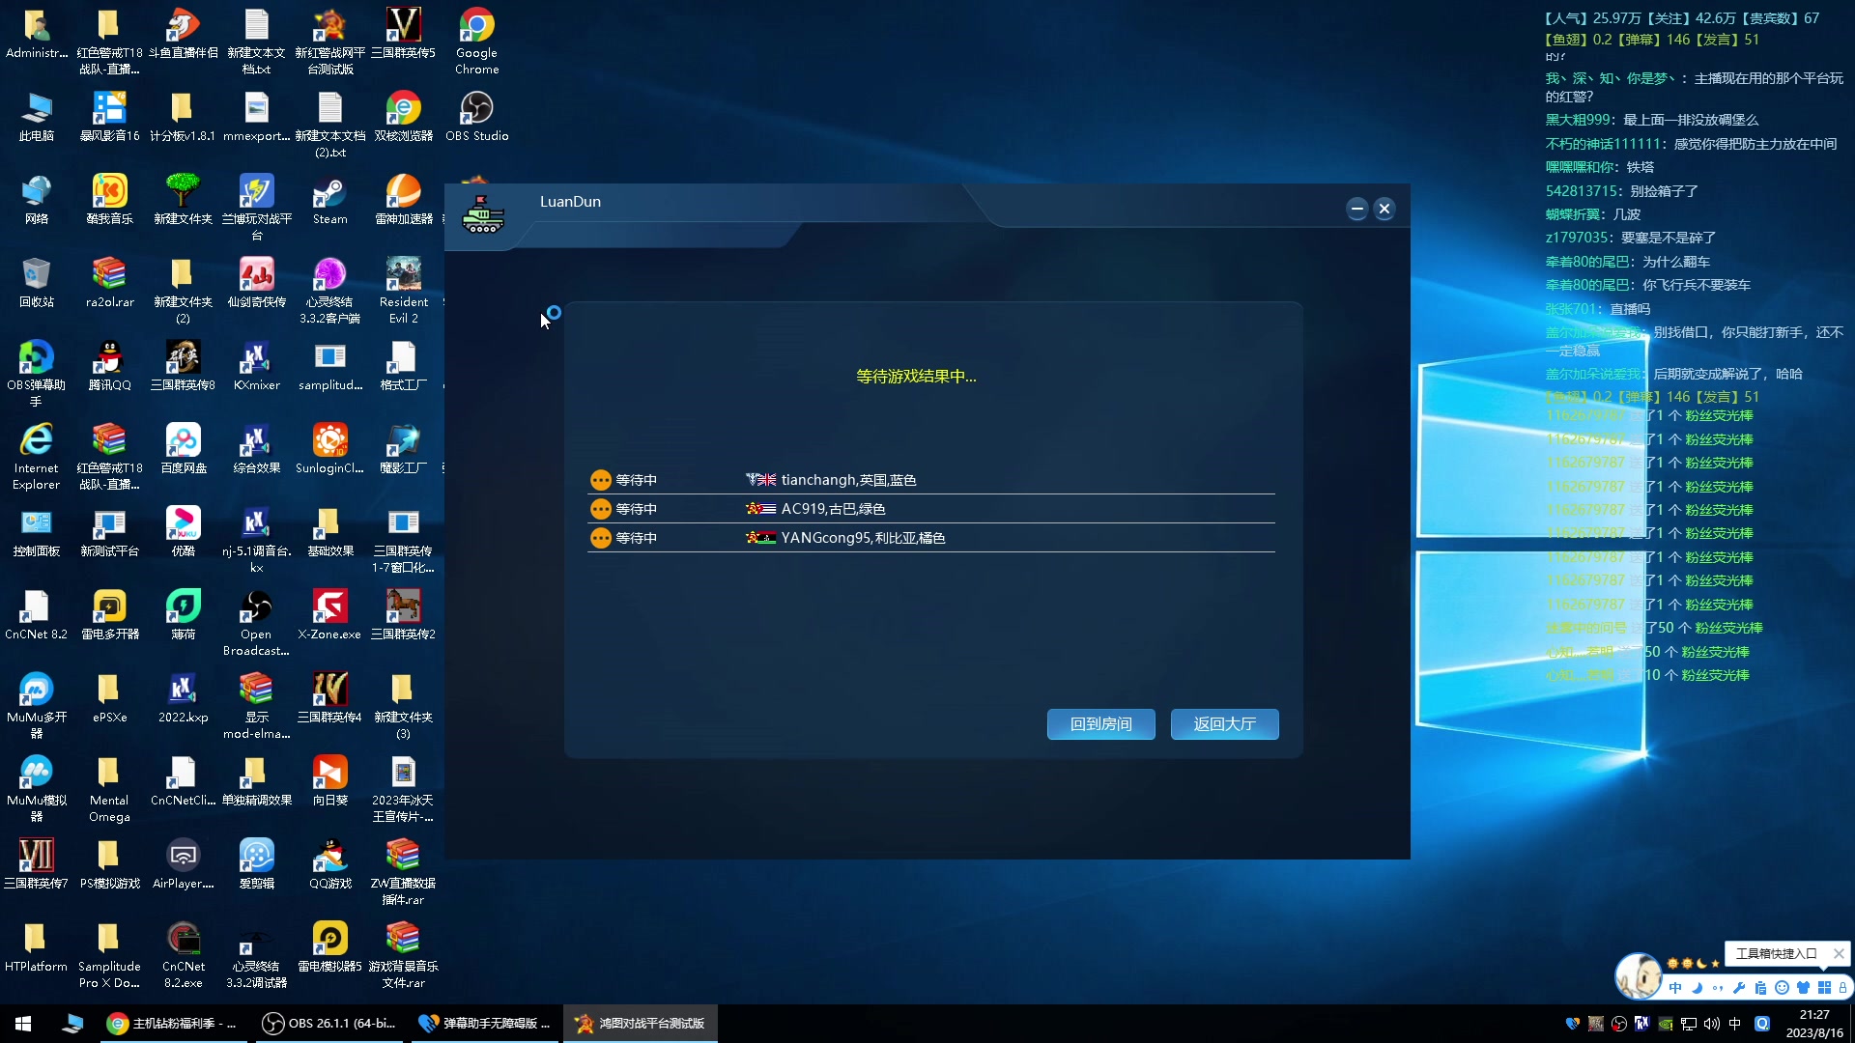This screenshot has width=1855, height=1043.
Task: Open the Steam desktop shortcut
Action: pos(329,193)
